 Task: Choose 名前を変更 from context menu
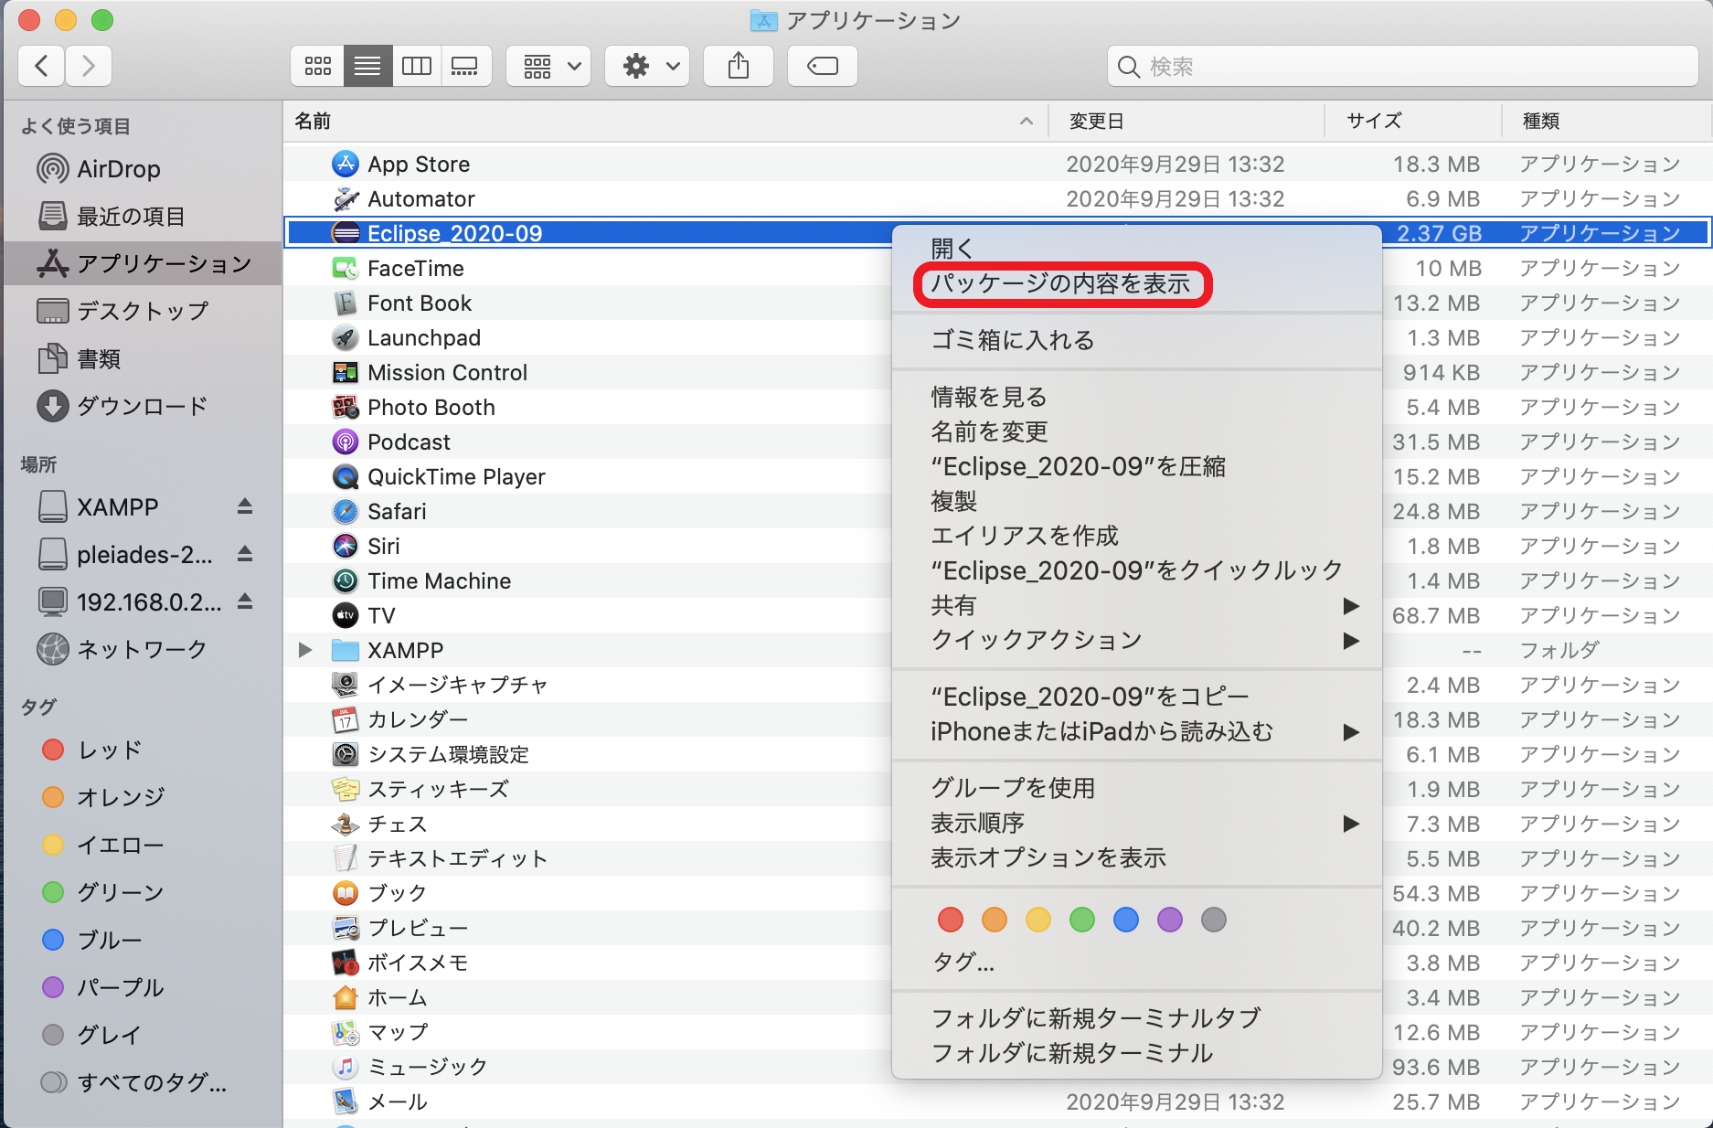click(1136, 431)
